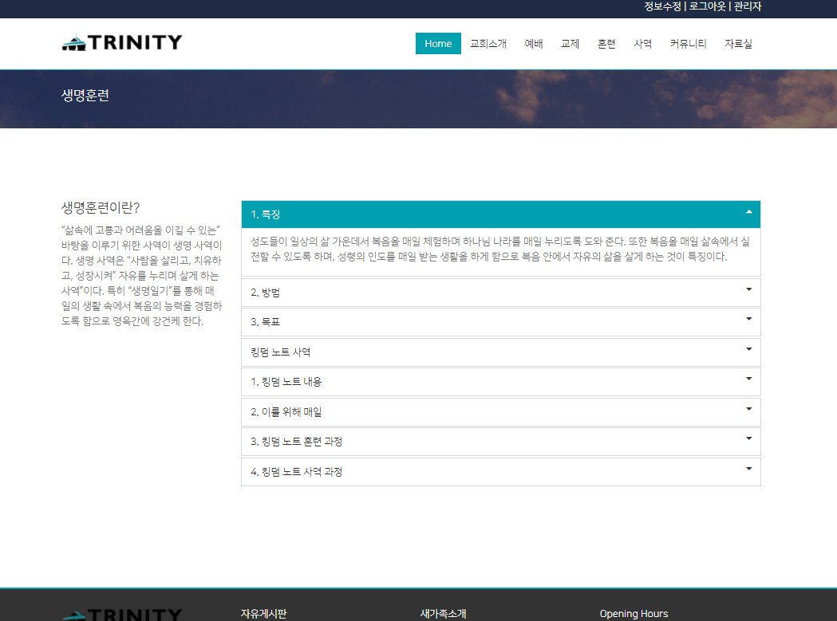The height and width of the screenshot is (621, 837).
Task: Open the 교회소개 menu
Action: click(488, 44)
